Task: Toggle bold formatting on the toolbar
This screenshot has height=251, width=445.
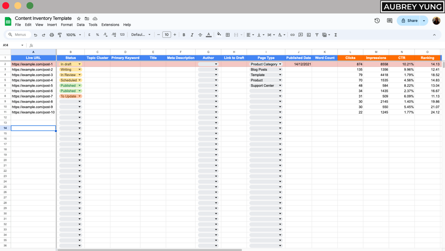Action: pos(184,35)
